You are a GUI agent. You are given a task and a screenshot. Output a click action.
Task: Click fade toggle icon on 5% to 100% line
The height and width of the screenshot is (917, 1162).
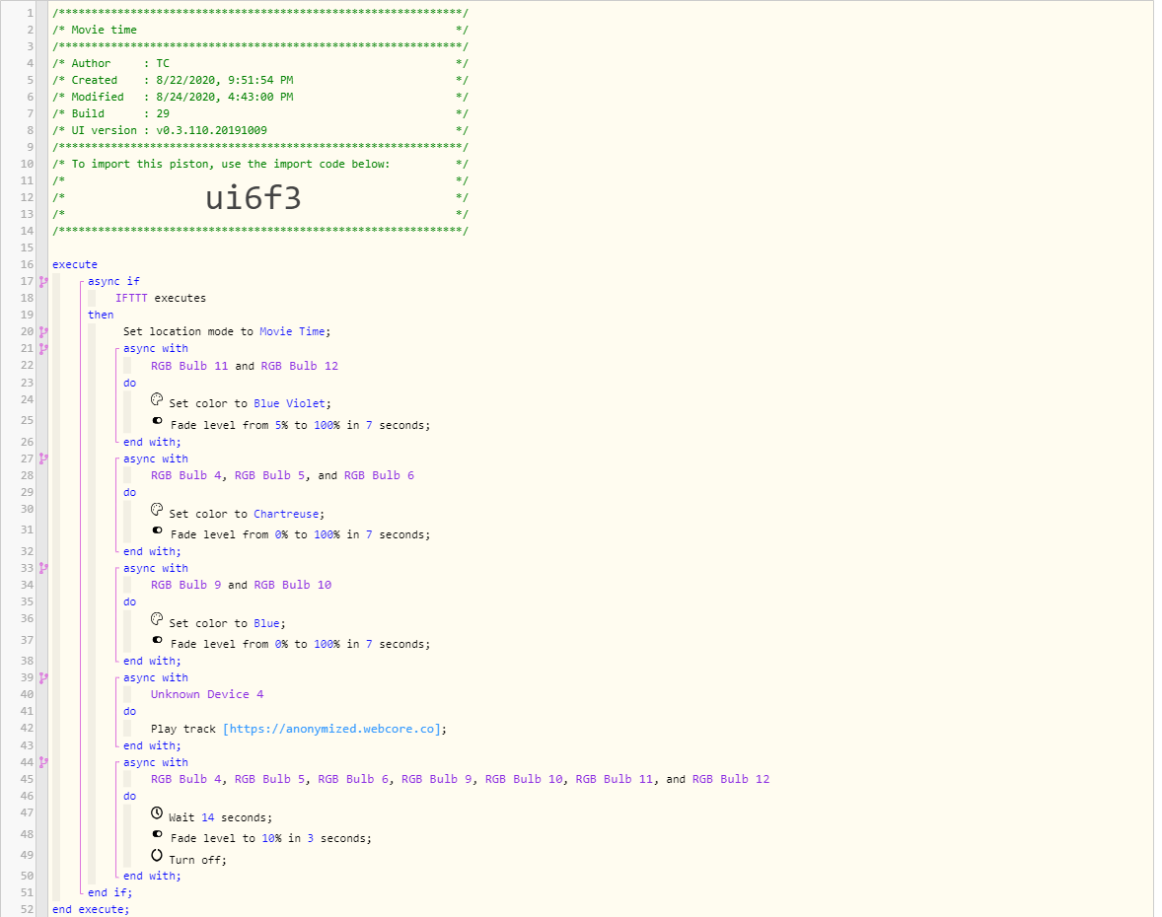point(157,421)
